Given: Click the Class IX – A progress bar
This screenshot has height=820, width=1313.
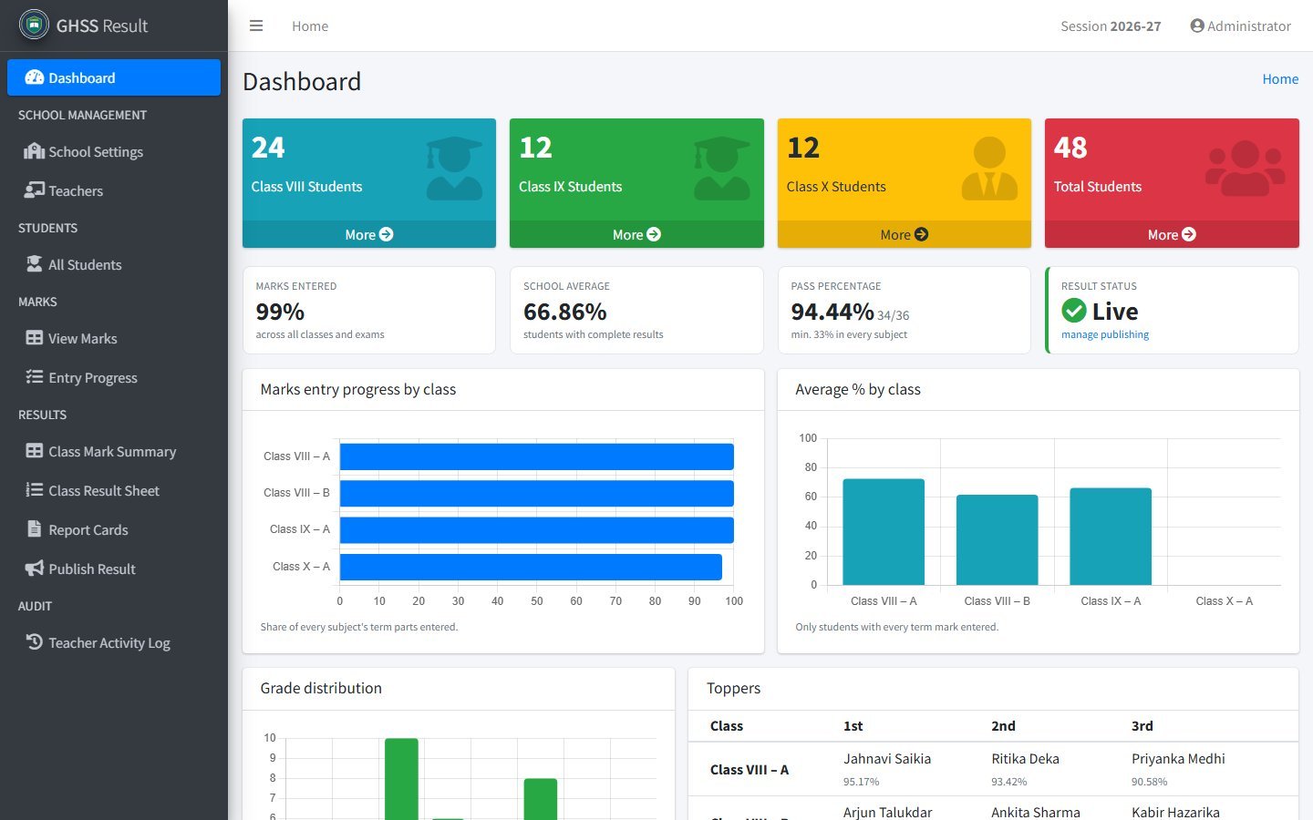Looking at the screenshot, I should point(537,530).
